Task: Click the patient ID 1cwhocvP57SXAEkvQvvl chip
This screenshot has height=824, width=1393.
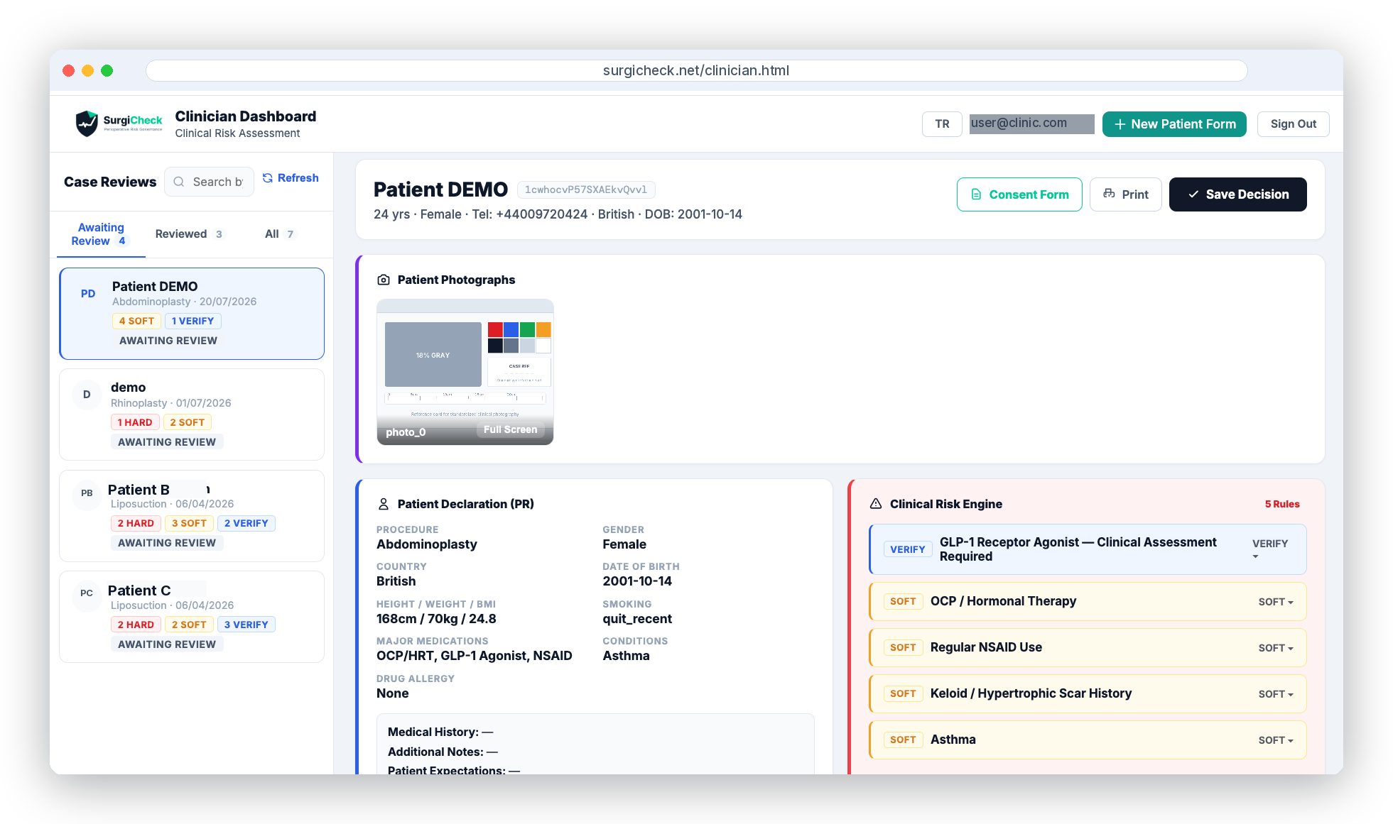Action: pyautogui.click(x=586, y=189)
